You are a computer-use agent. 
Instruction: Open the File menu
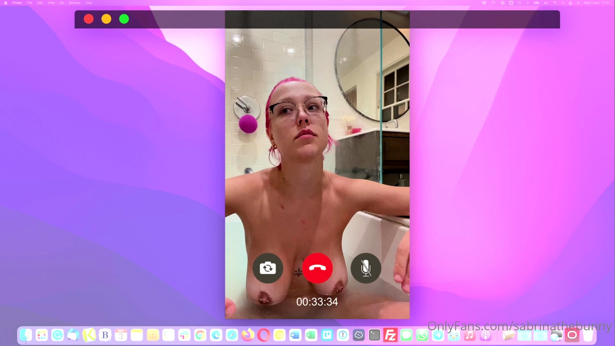pyautogui.click(x=29, y=3)
